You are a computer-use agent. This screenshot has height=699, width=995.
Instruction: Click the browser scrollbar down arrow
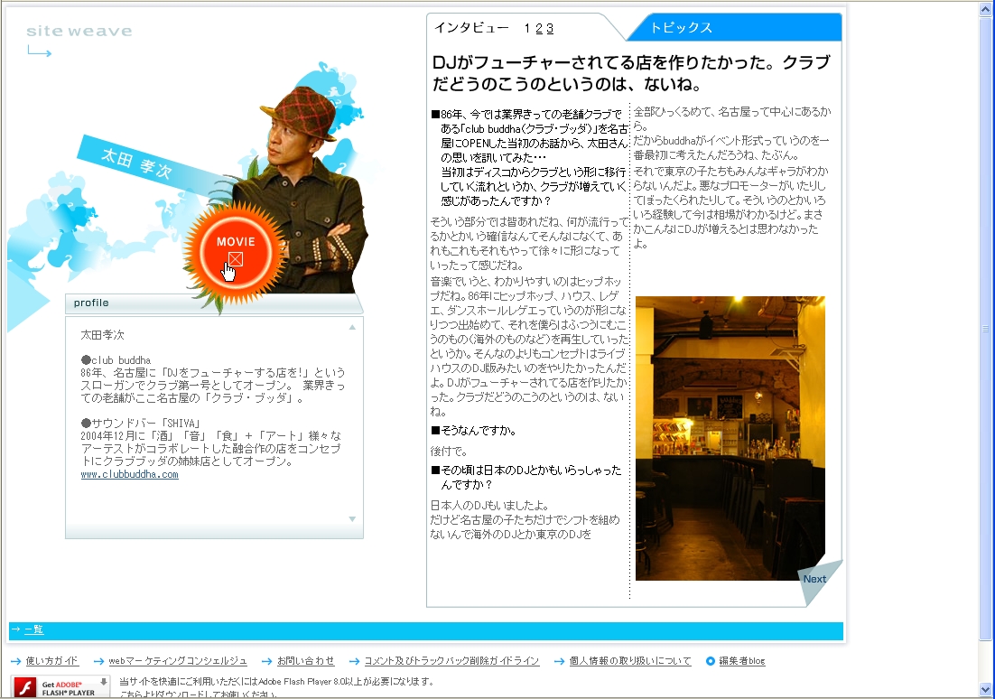(x=986, y=690)
